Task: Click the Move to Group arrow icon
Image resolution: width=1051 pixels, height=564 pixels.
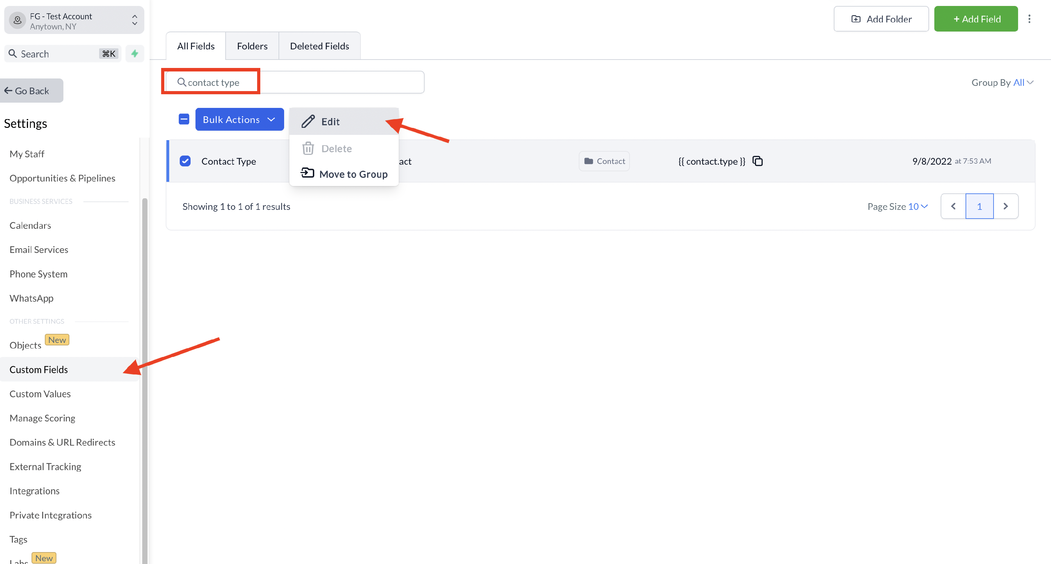Action: click(x=307, y=173)
